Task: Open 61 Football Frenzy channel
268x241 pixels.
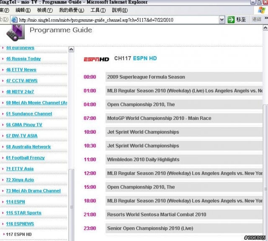Action: pyautogui.click(x=25, y=158)
